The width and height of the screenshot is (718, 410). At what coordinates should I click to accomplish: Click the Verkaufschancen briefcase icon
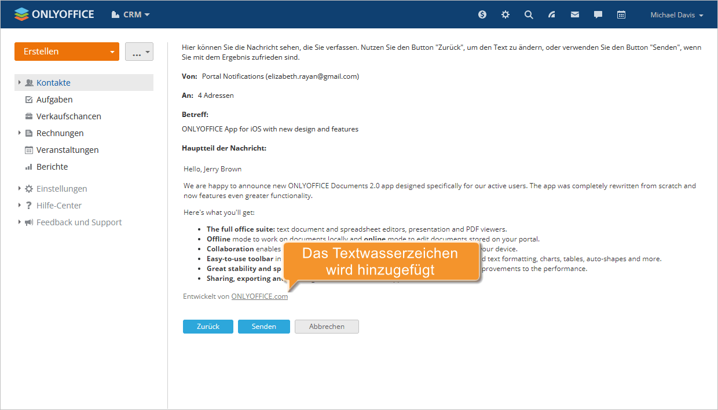pos(29,116)
